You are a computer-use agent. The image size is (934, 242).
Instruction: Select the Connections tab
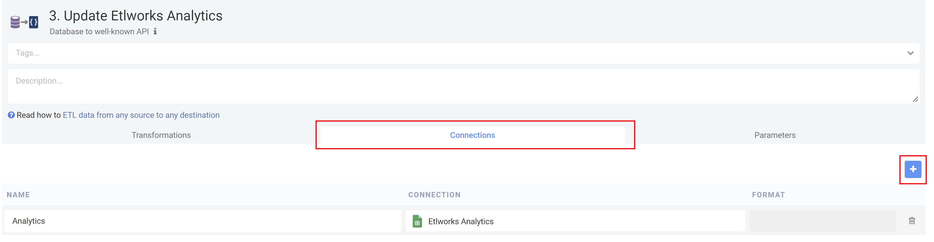[x=472, y=135]
